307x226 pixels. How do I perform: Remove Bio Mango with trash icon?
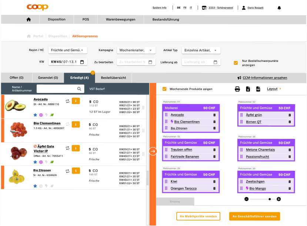290,189
